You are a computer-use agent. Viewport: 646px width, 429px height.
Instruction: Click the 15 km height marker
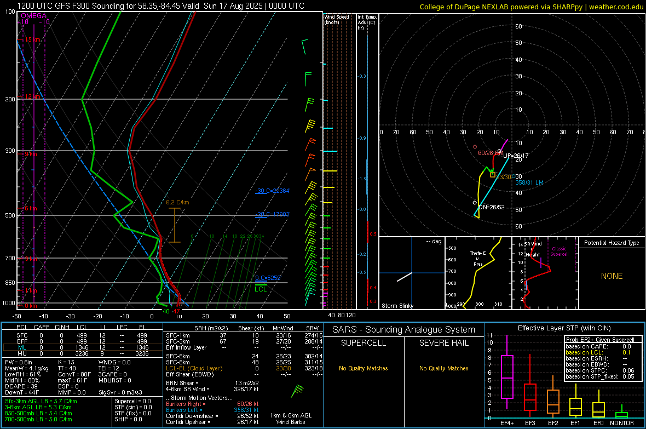32,39
